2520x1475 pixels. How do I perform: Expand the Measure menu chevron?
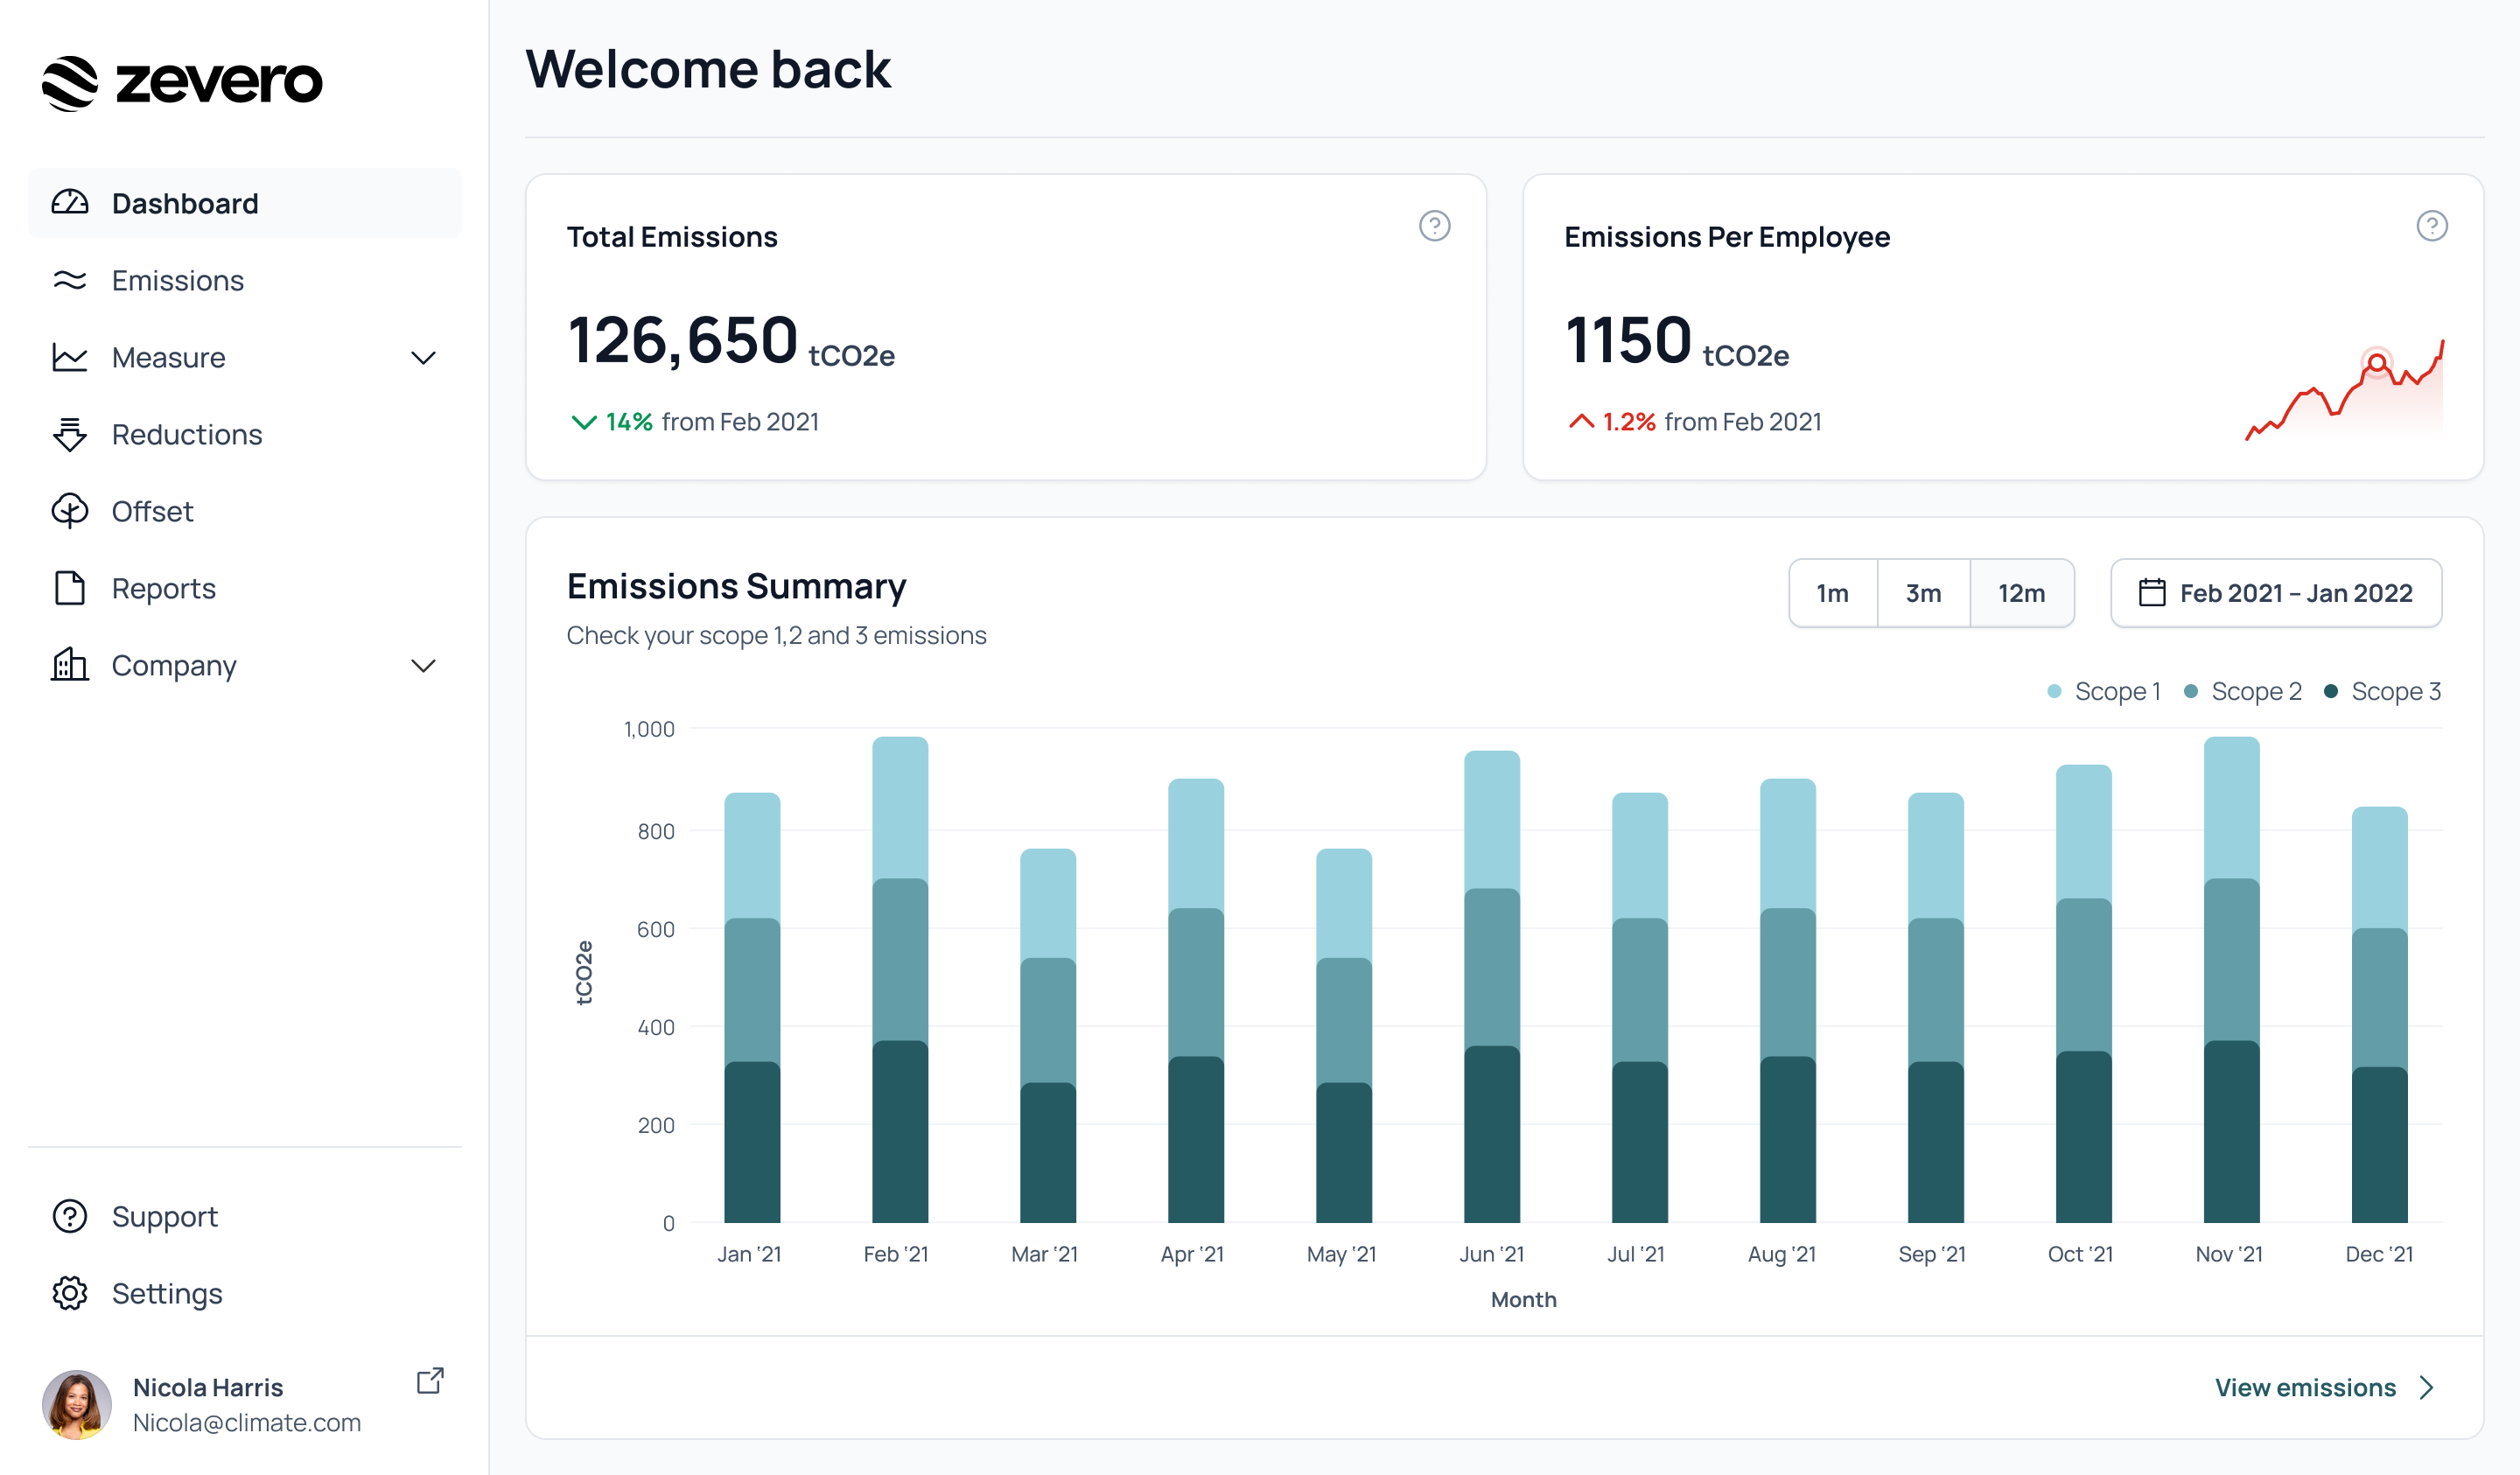(x=424, y=358)
